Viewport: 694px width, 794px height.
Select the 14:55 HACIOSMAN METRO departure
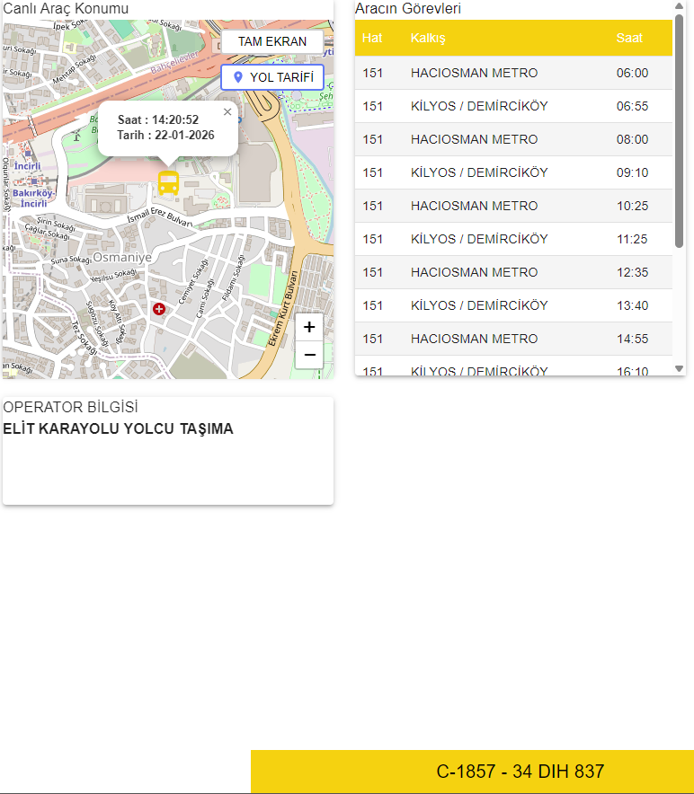(513, 339)
